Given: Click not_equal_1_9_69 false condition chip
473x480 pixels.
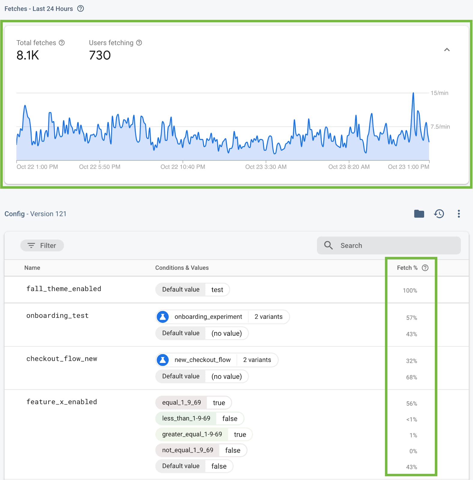Looking at the screenshot, I should tap(201, 450).
